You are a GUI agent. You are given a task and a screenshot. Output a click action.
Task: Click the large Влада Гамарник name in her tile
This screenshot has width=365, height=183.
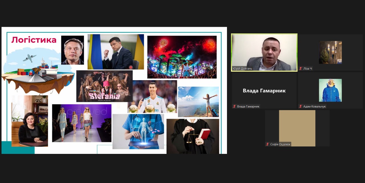(264, 91)
